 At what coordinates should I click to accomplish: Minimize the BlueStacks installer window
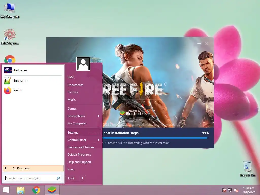pyautogui.click(x=199, y=44)
